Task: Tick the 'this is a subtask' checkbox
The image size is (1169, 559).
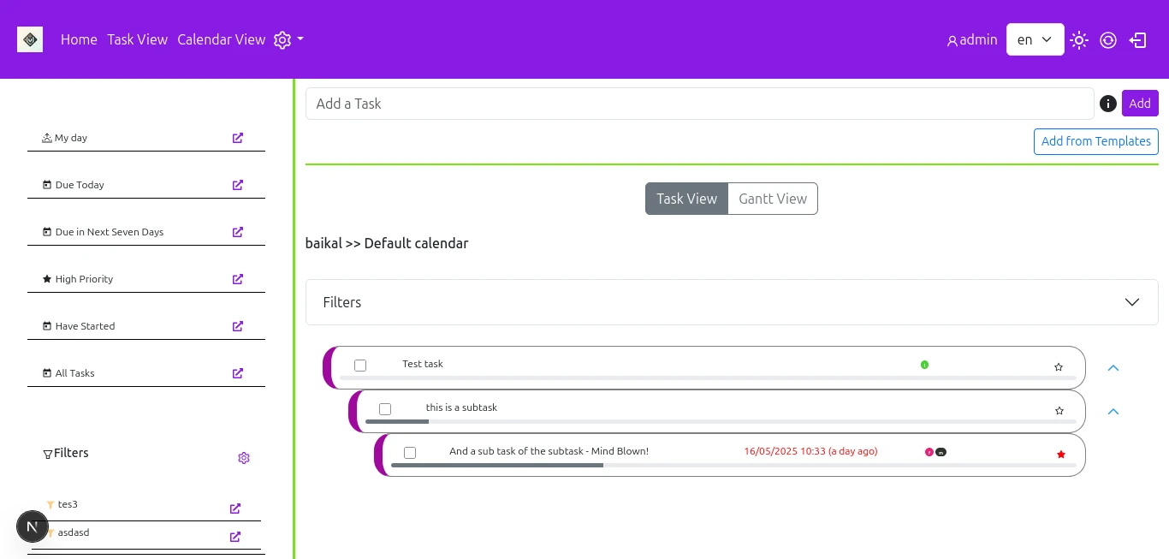Action: [385, 409]
